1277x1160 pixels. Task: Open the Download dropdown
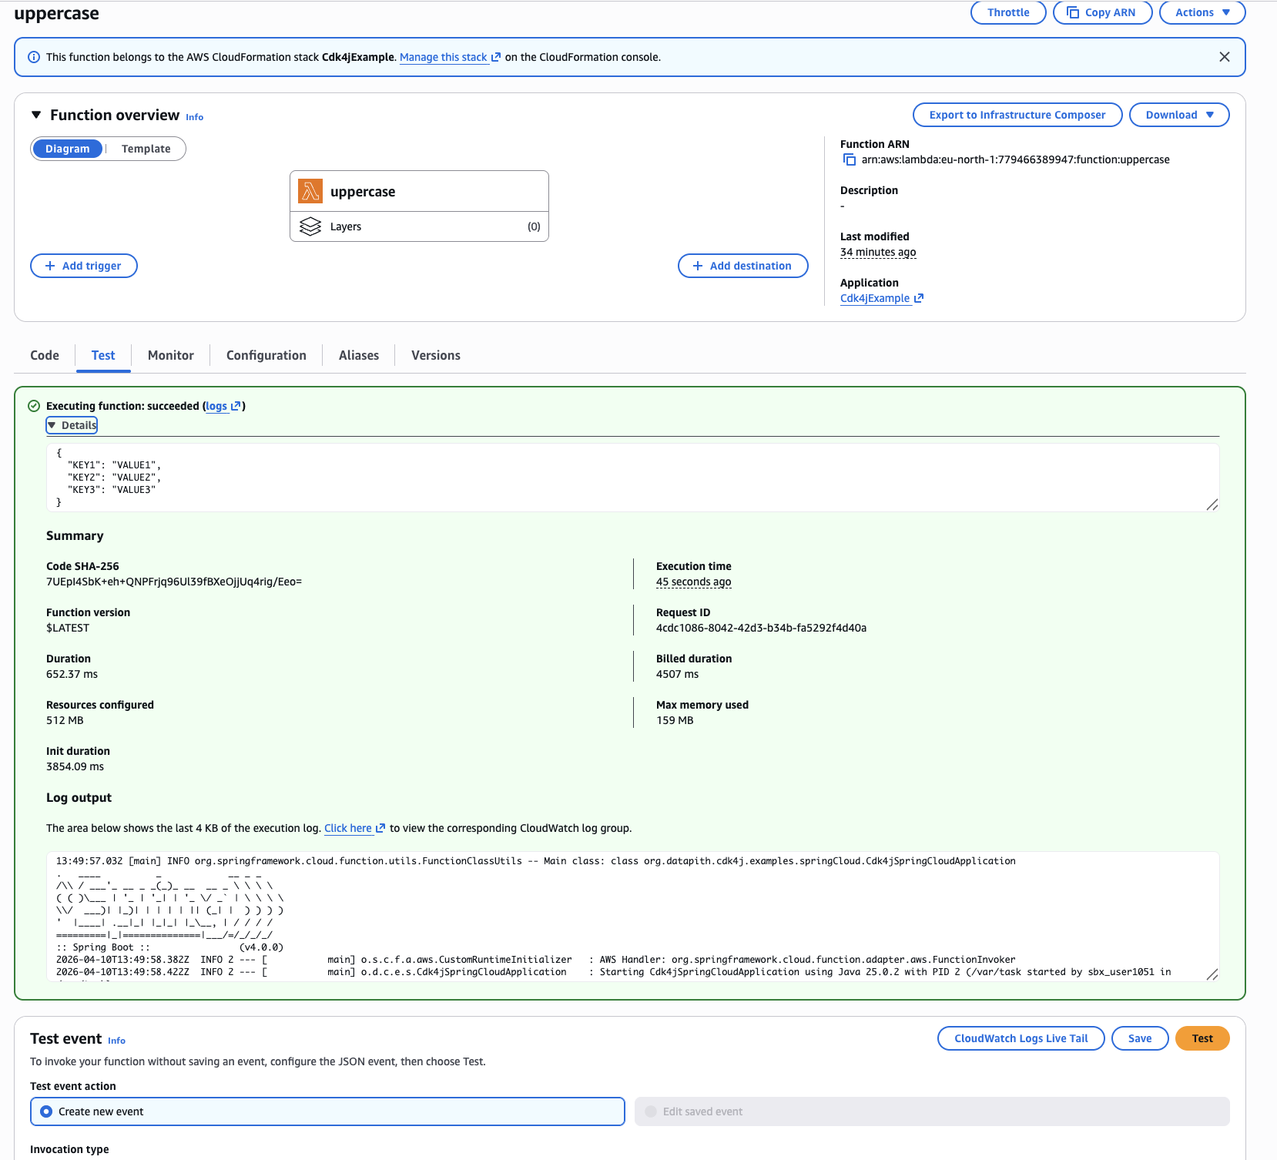(1179, 115)
